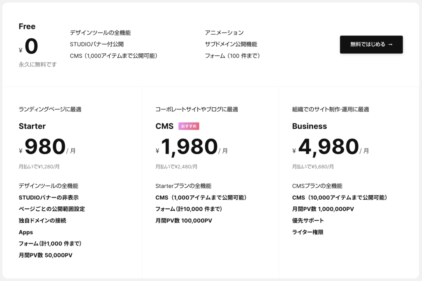Click ランディングページに最適 tagline

[x=50, y=109]
